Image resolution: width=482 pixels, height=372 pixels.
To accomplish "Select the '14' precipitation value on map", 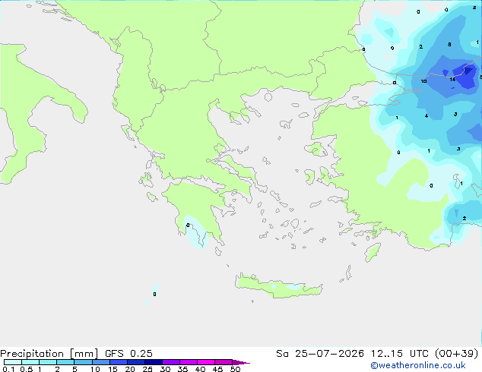I will [x=452, y=80].
